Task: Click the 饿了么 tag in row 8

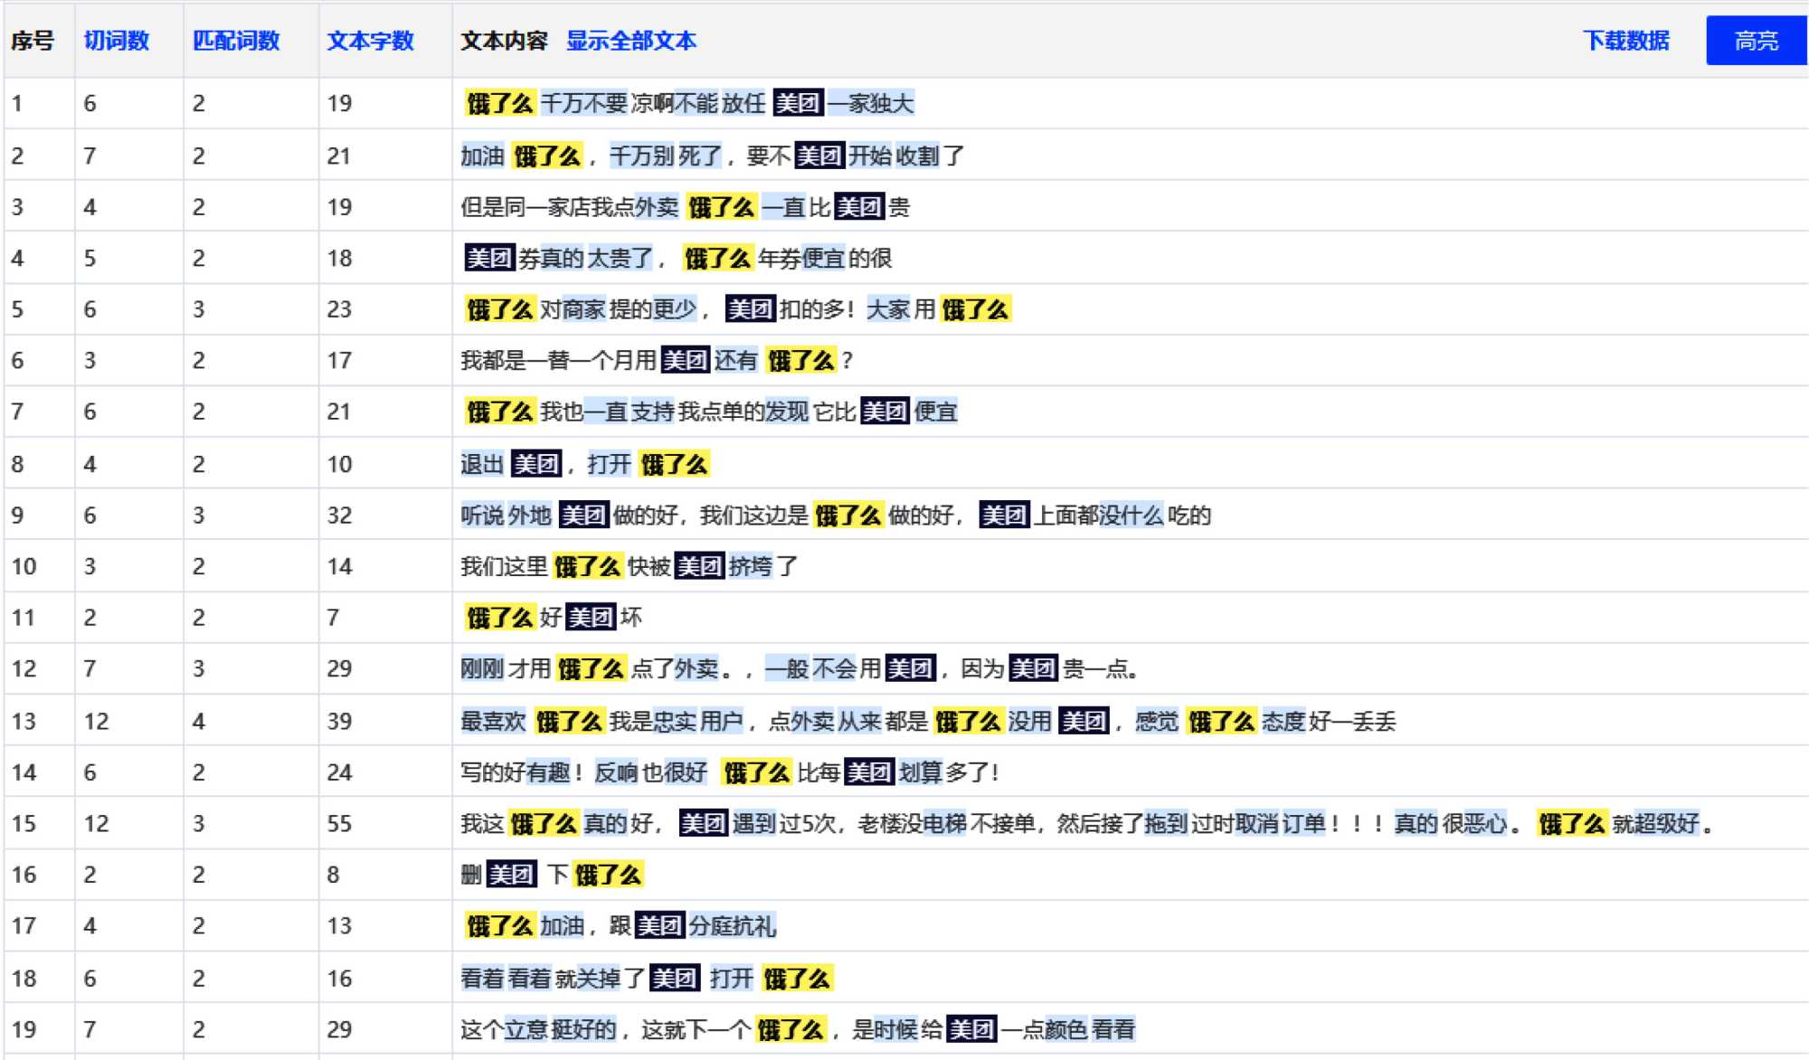Action: 674,464
